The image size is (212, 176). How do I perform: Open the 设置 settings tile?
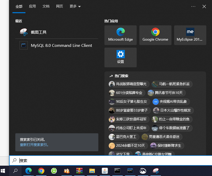[120, 57]
